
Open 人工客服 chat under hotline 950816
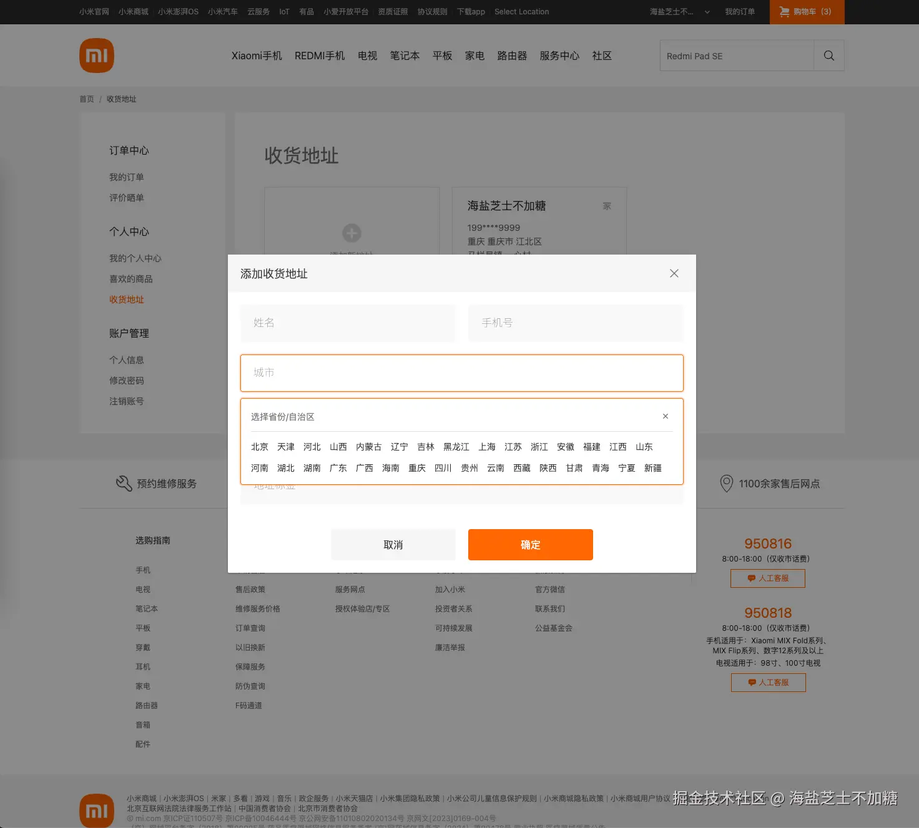point(768,578)
